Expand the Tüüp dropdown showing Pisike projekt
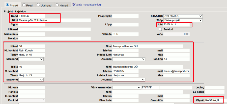The height and width of the screenshot is (104, 227). pos(183,20)
